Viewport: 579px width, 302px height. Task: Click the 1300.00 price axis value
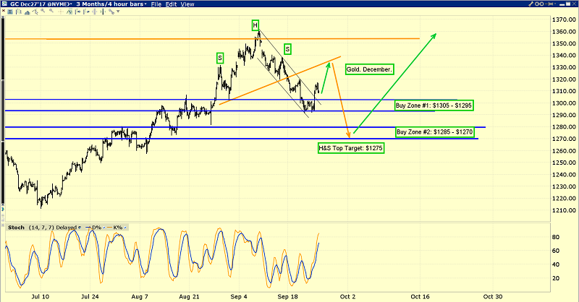[565, 103]
